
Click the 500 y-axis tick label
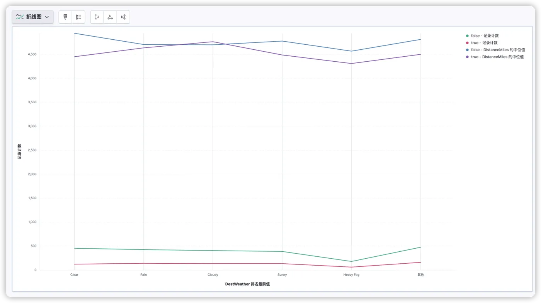point(33,246)
